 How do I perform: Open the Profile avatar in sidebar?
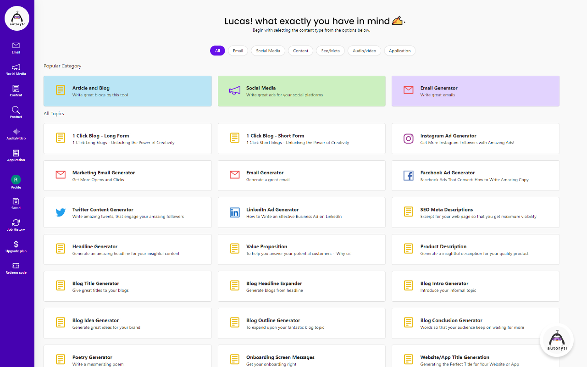(x=16, y=180)
